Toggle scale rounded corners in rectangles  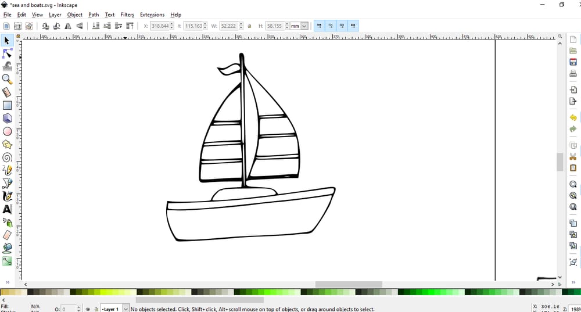click(x=330, y=26)
